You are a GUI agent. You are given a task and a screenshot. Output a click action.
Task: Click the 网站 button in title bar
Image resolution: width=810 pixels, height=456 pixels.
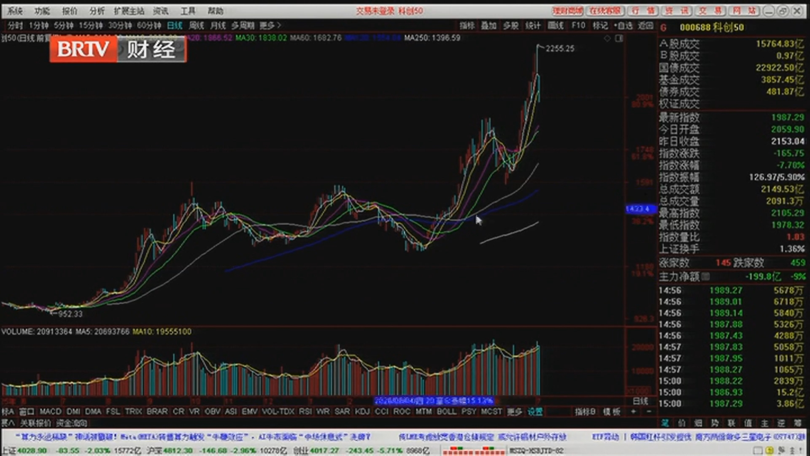(x=744, y=11)
